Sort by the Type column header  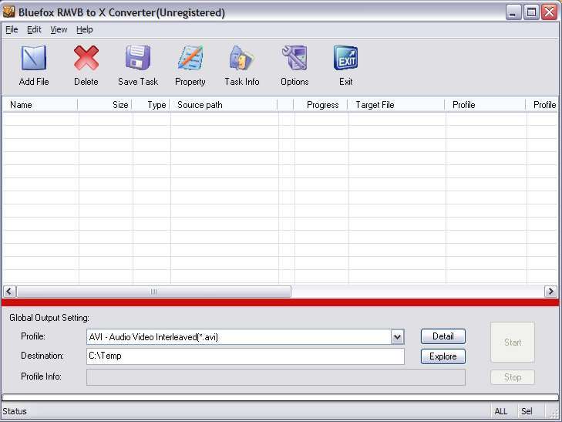[151, 105]
